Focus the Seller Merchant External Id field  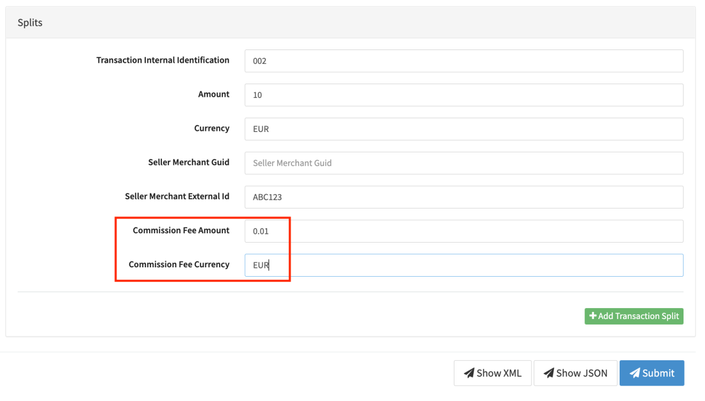coord(464,197)
